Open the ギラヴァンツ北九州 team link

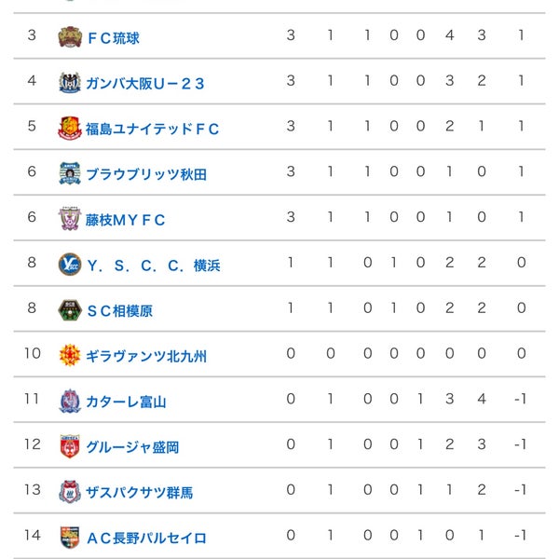pyautogui.click(x=146, y=357)
